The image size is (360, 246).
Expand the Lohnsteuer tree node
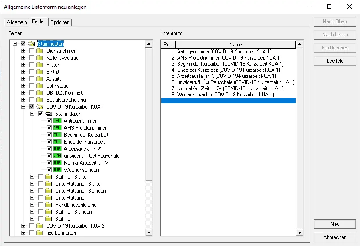(23, 85)
